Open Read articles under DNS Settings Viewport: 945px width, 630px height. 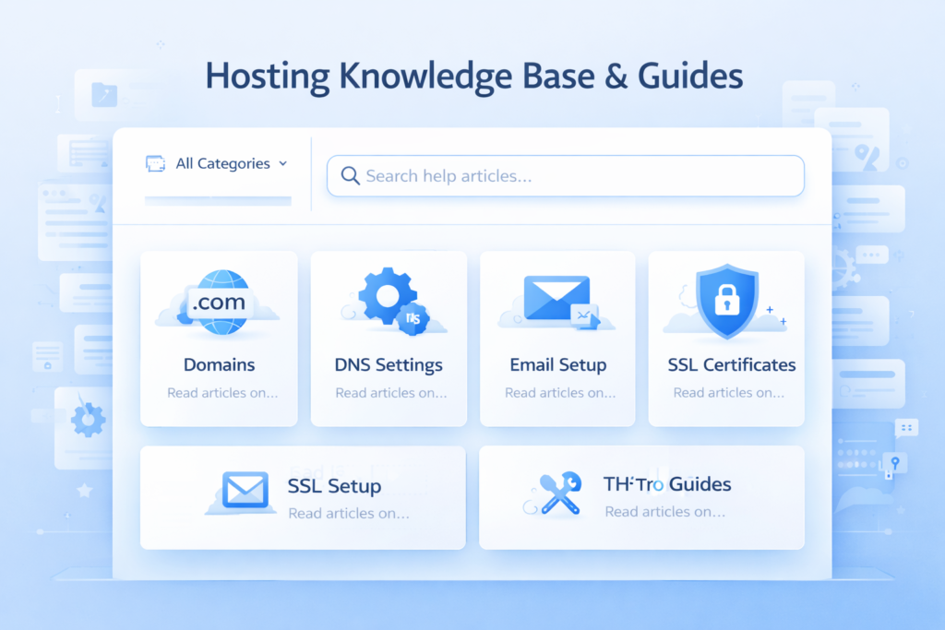[389, 392]
